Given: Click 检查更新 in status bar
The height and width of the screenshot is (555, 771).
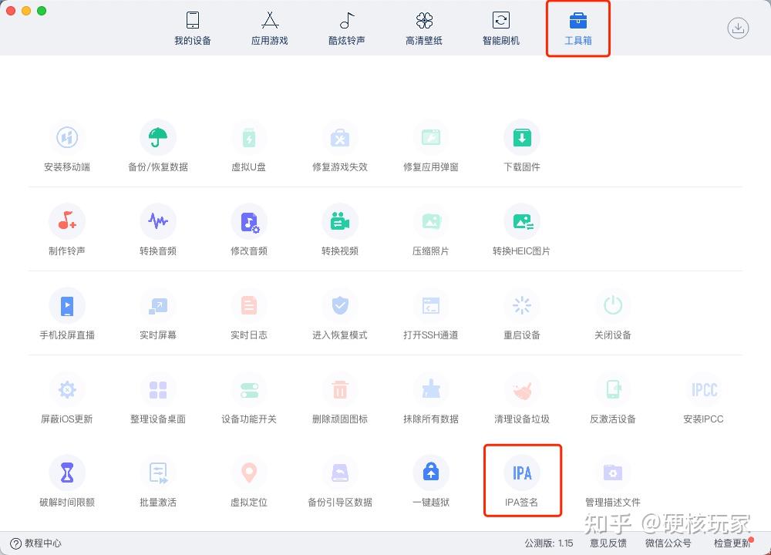Looking at the screenshot, I should (x=732, y=543).
